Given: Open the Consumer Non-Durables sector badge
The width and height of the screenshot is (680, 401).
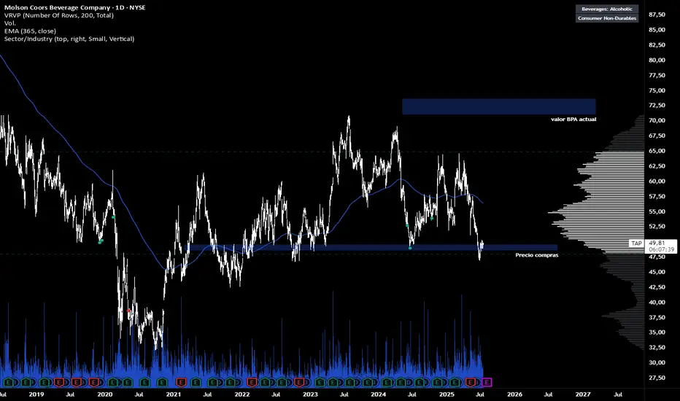Looking at the screenshot, I should (607, 18).
